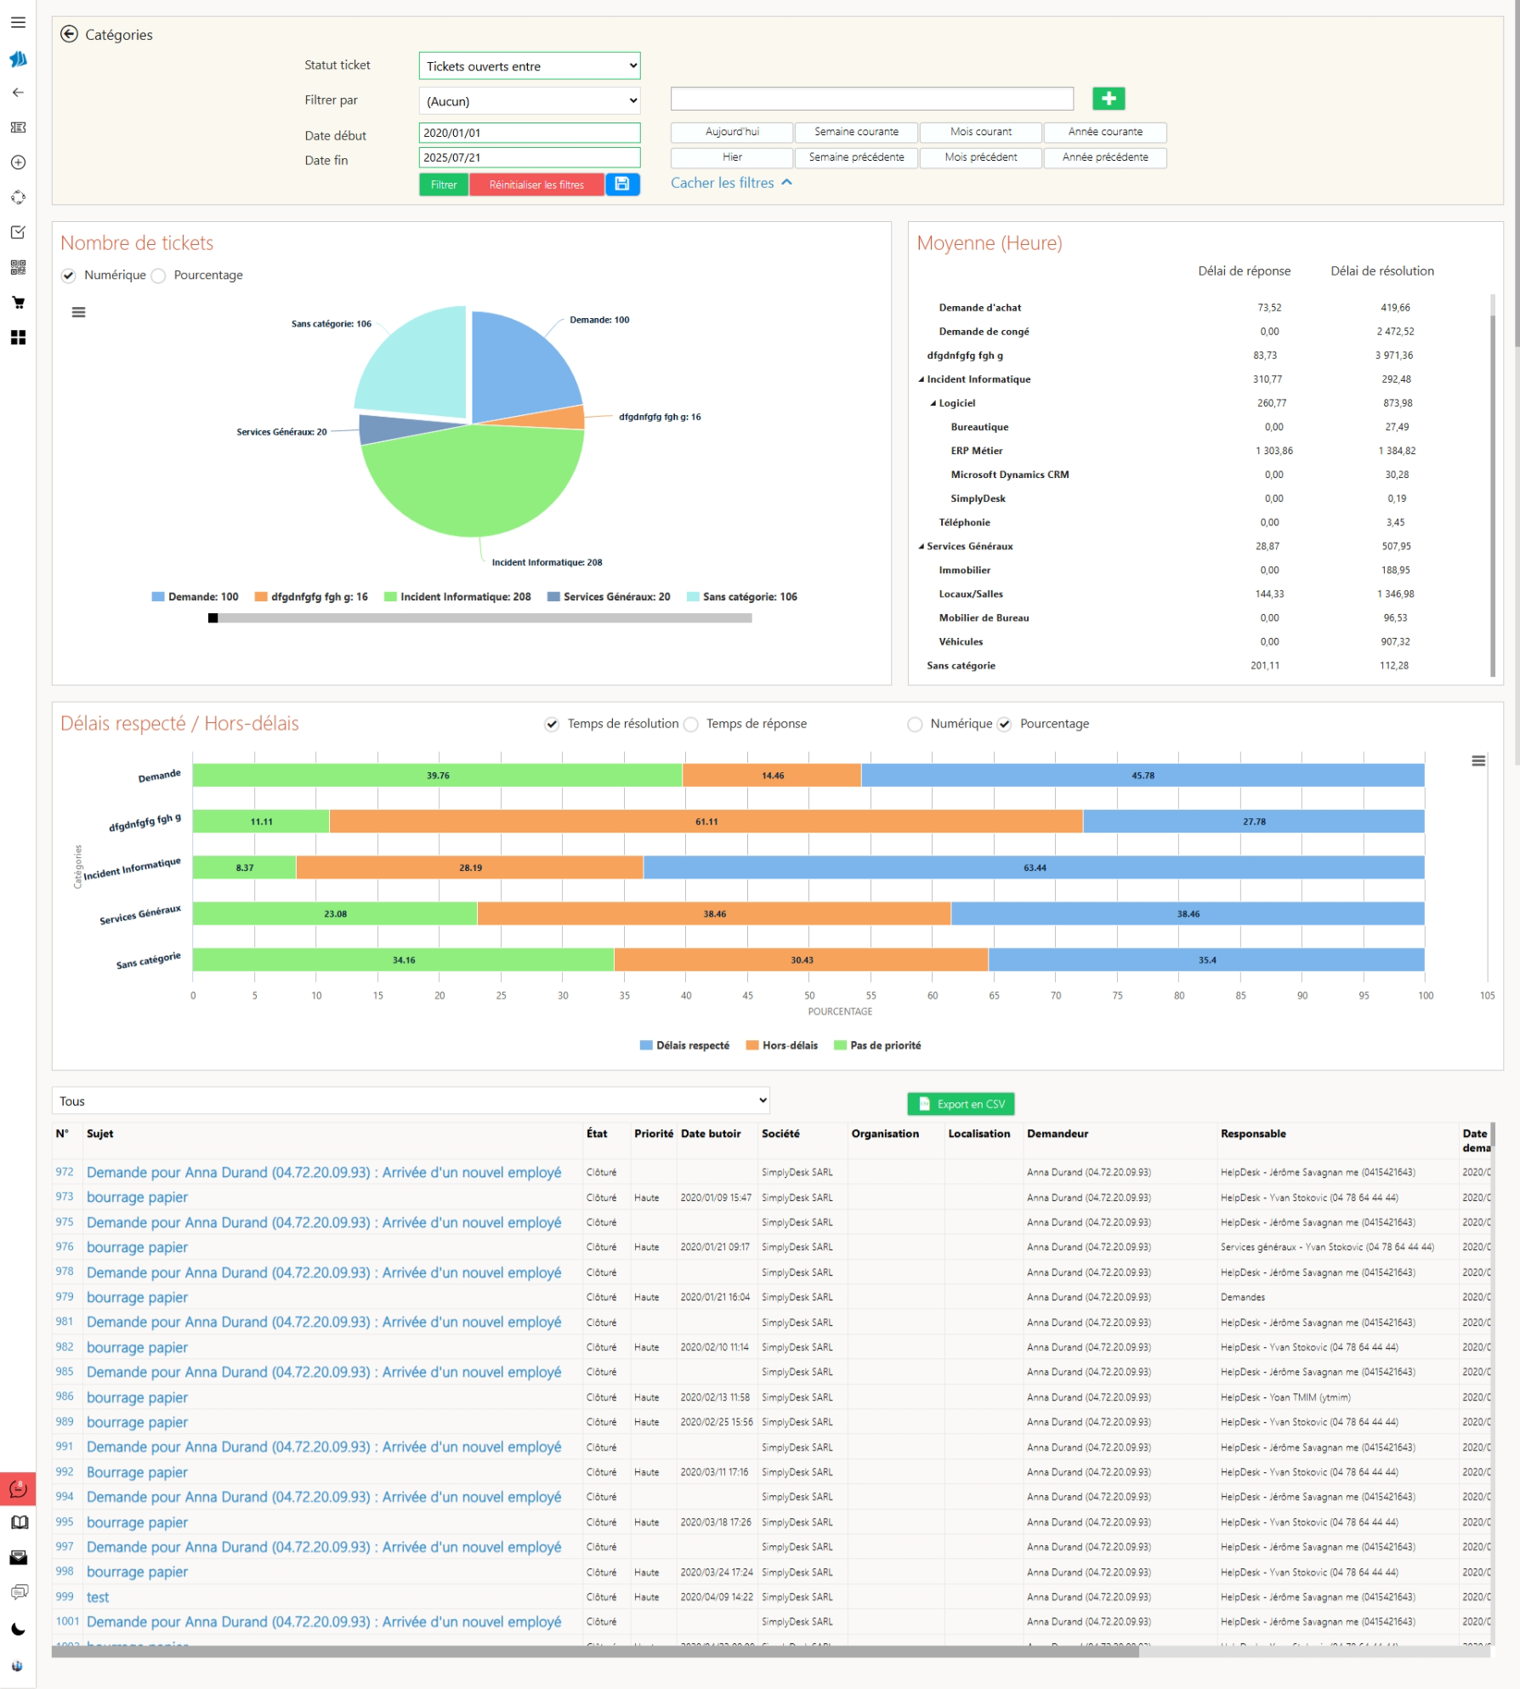Choose the Année précédente date preset
The image size is (1520, 1689).
coord(1104,157)
